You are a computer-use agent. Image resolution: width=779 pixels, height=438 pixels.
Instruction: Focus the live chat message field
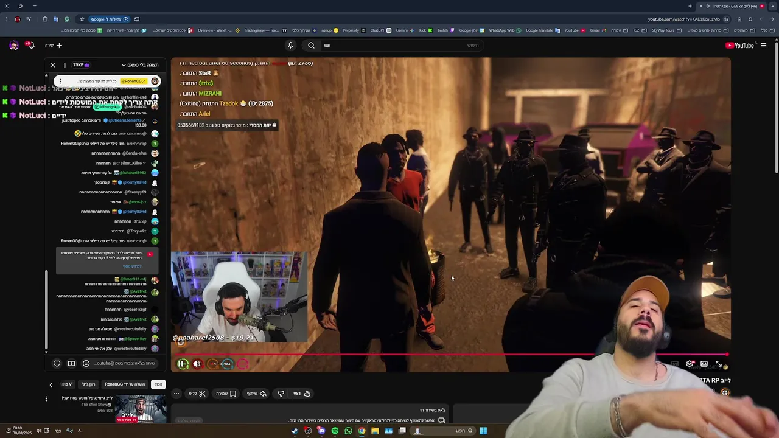(x=125, y=364)
